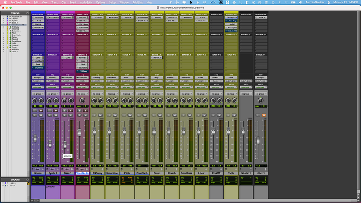The width and height of the screenshot is (361, 203).
Task: Click the pan knob on Click 1 track
Action: [x=261, y=101]
